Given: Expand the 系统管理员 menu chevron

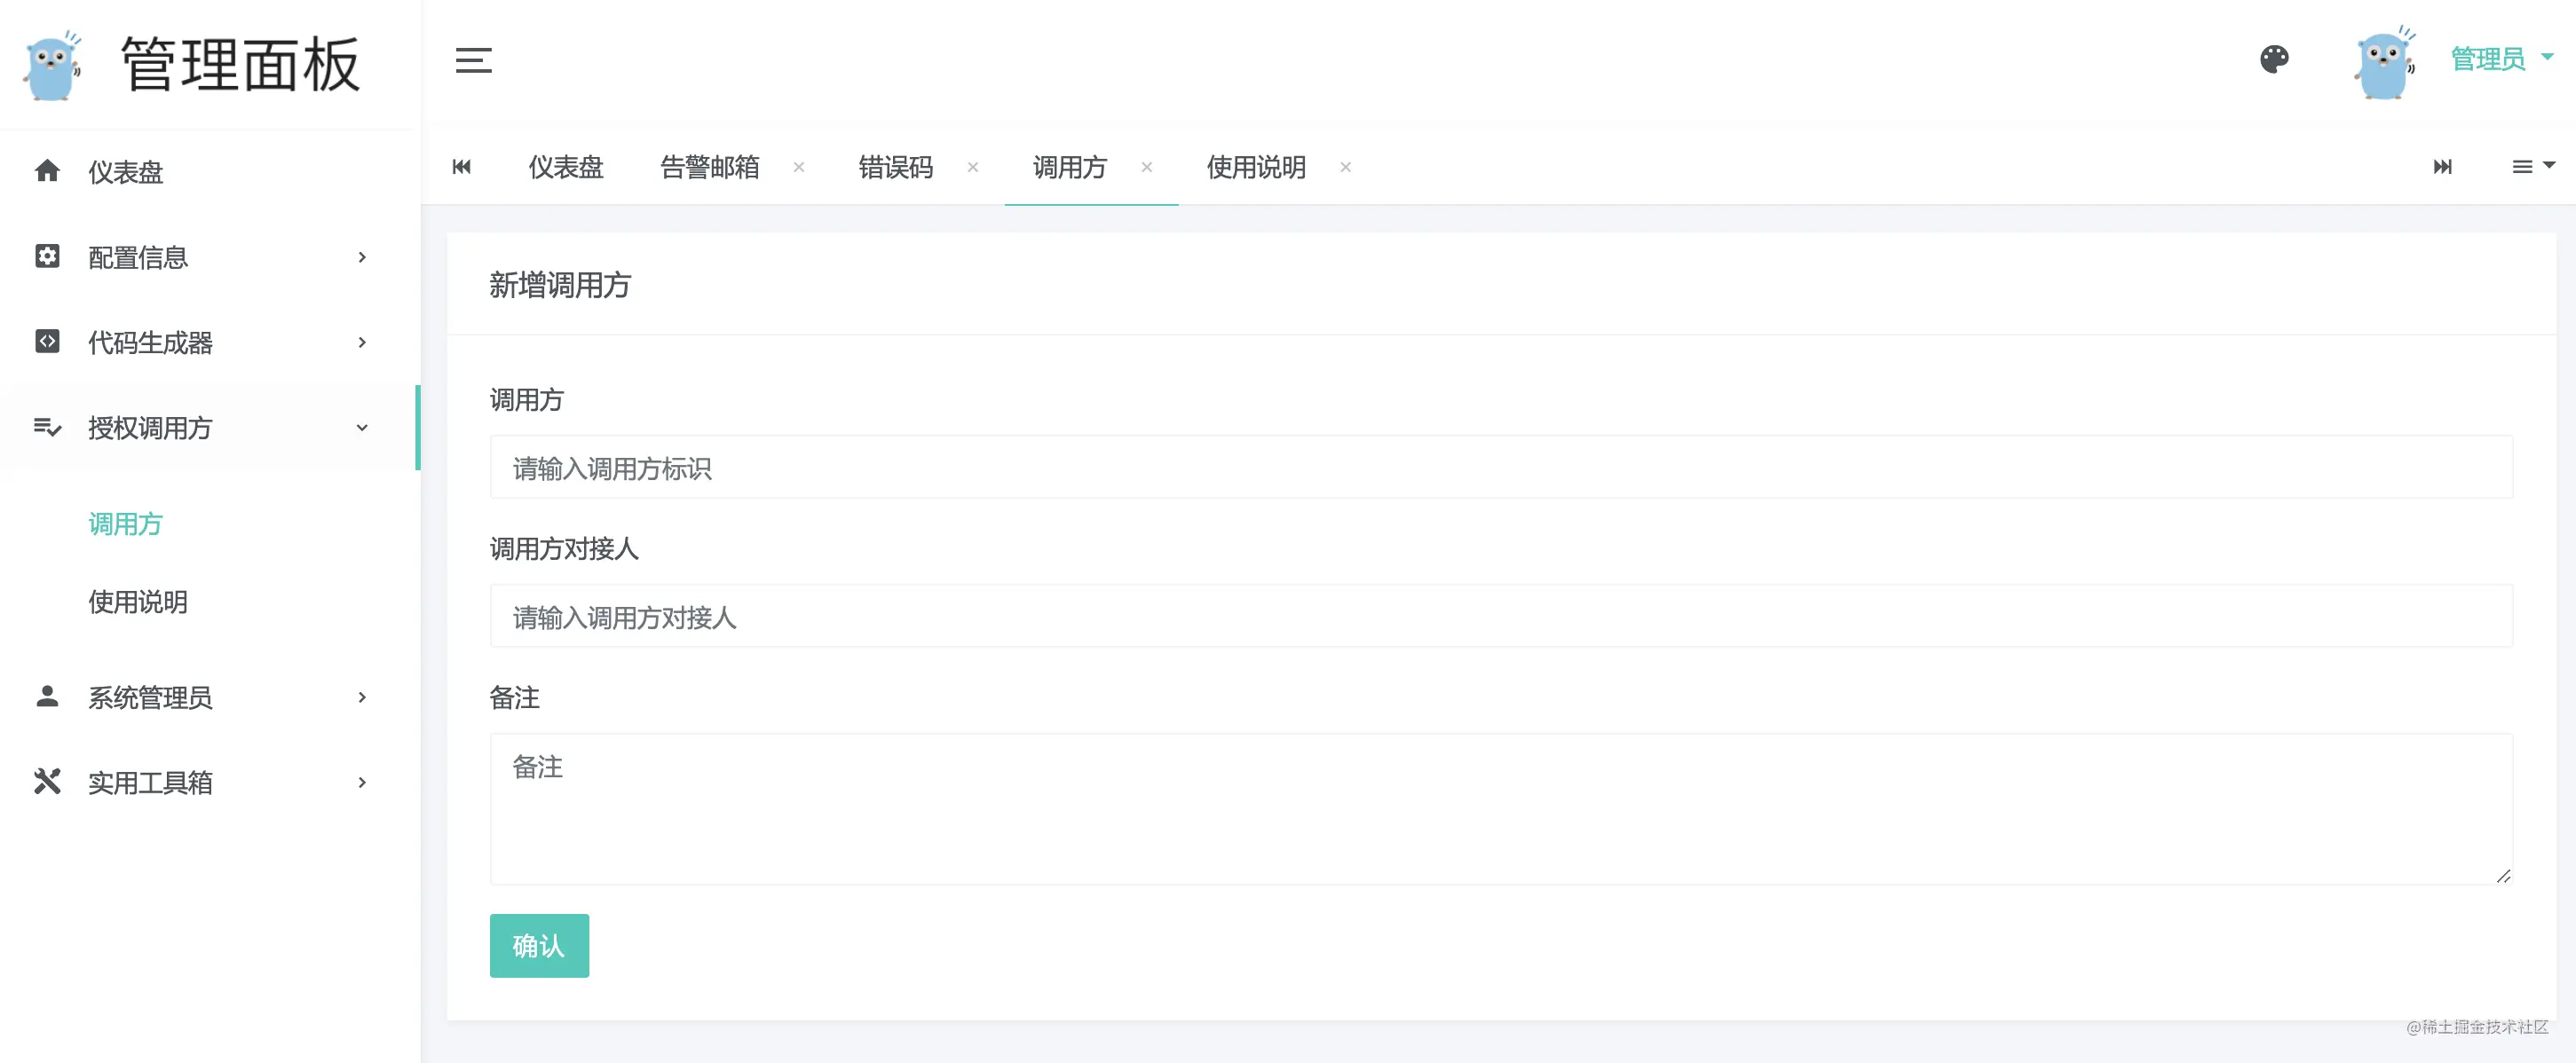Looking at the screenshot, I should coord(362,697).
